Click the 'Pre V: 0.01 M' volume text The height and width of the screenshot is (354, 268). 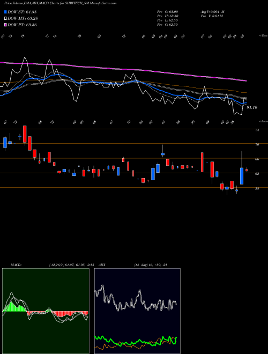(x=212, y=16)
